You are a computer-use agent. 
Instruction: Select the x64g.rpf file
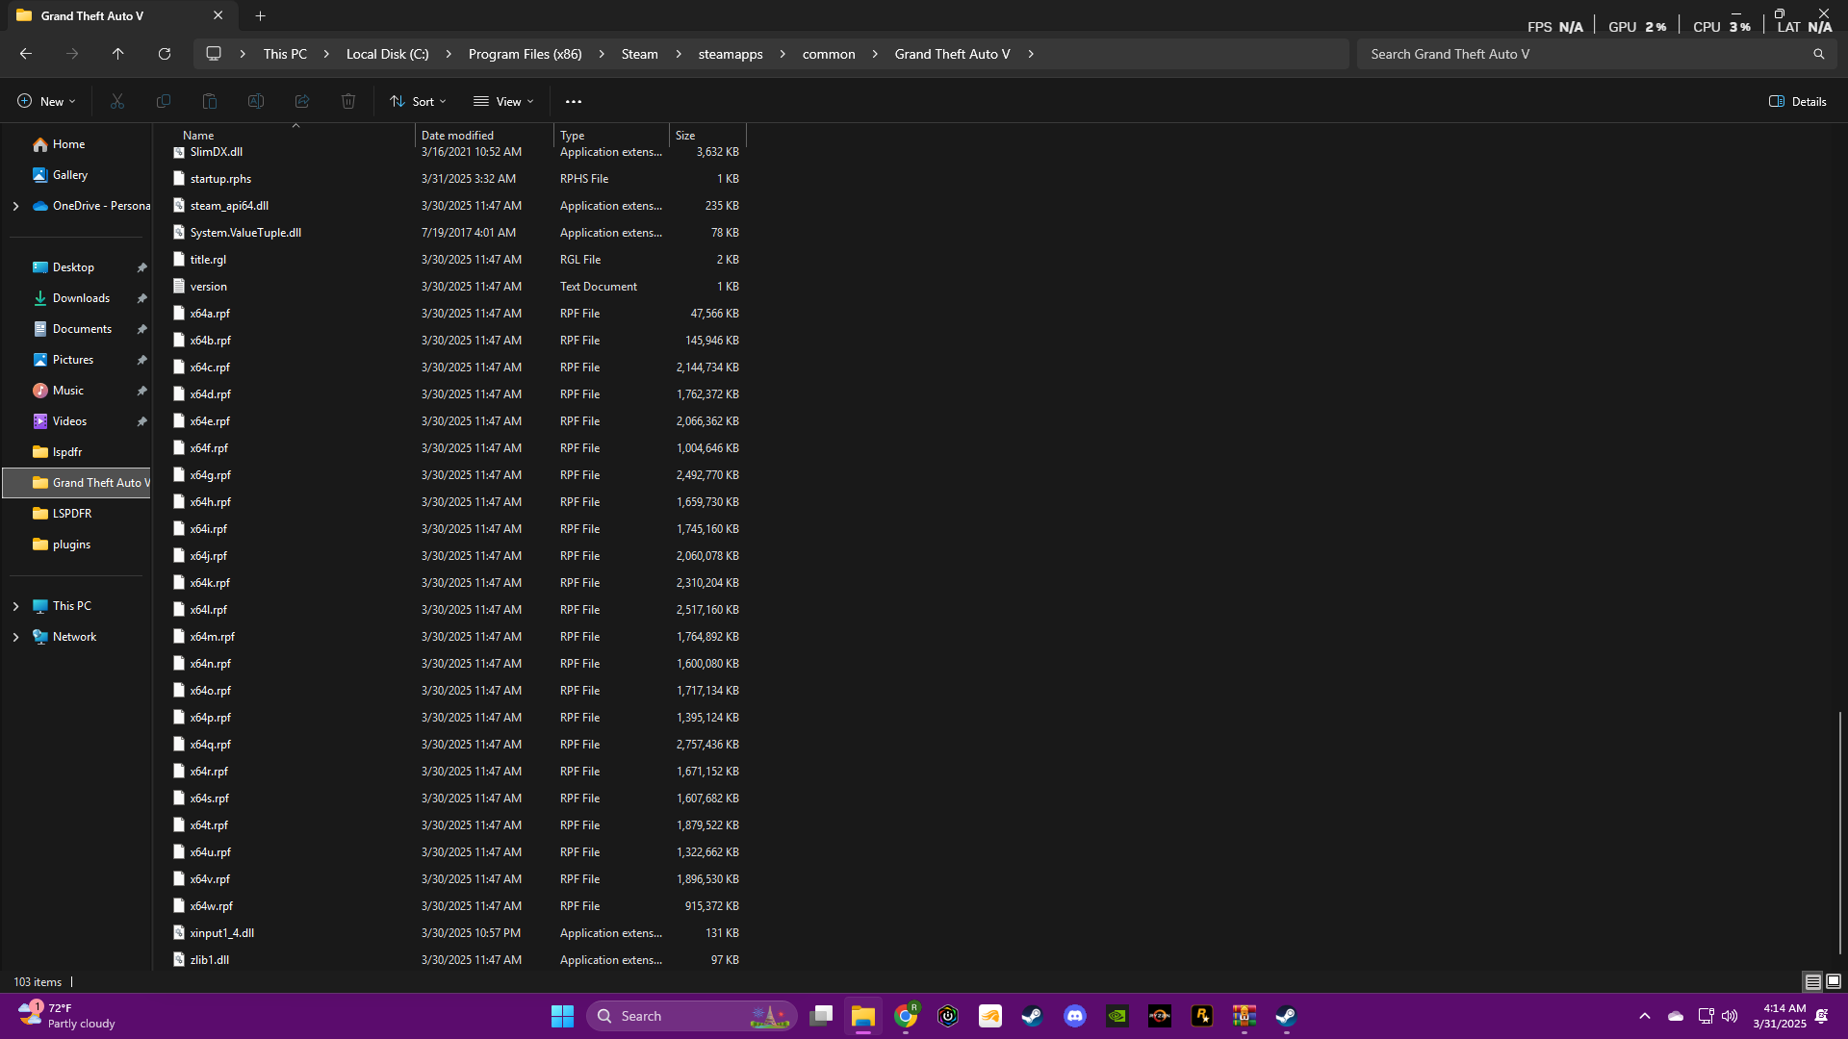(210, 475)
